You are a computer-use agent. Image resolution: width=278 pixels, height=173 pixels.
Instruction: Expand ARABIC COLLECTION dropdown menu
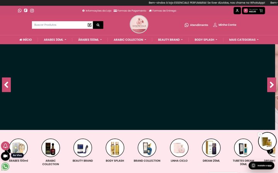coord(130,40)
